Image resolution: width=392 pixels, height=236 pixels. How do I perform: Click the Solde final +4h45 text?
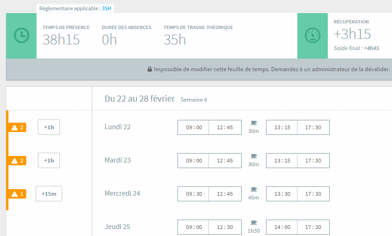[356, 48]
